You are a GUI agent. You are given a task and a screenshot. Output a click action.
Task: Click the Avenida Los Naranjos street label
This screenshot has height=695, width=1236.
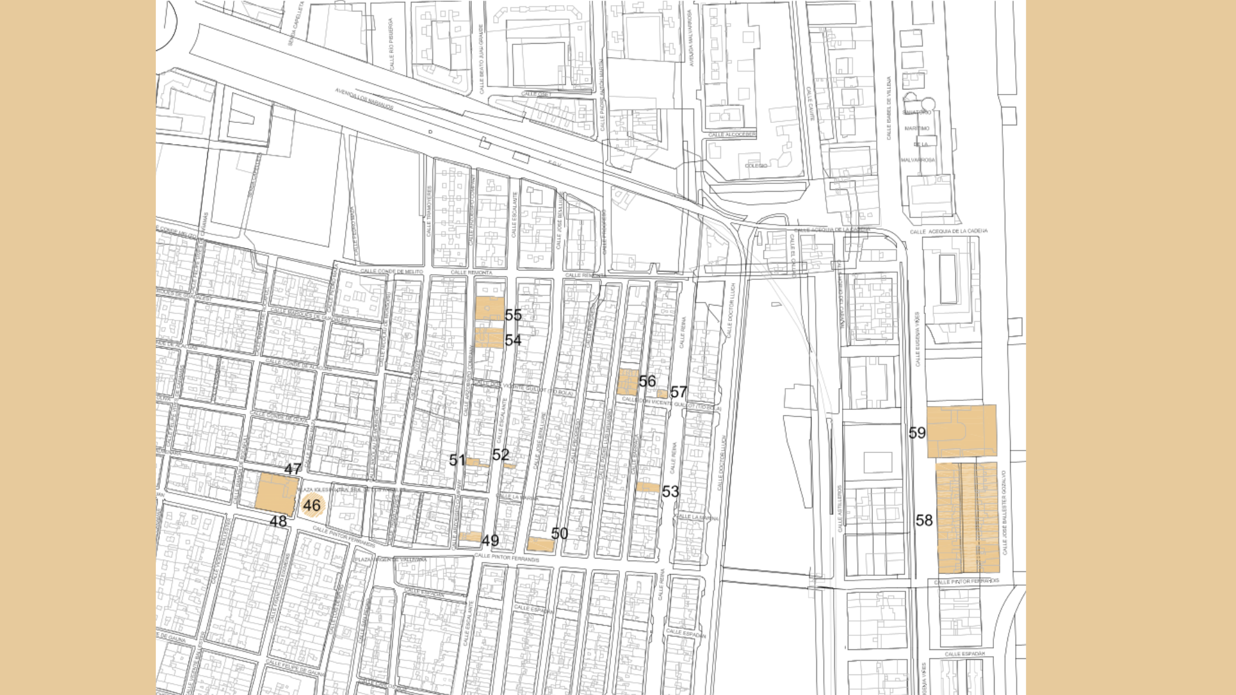pyautogui.click(x=364, y=100)
